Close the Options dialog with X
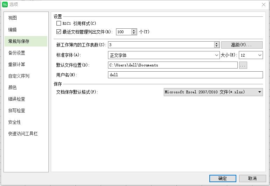This screenshot has width=270, height=186. coord(263,4)
